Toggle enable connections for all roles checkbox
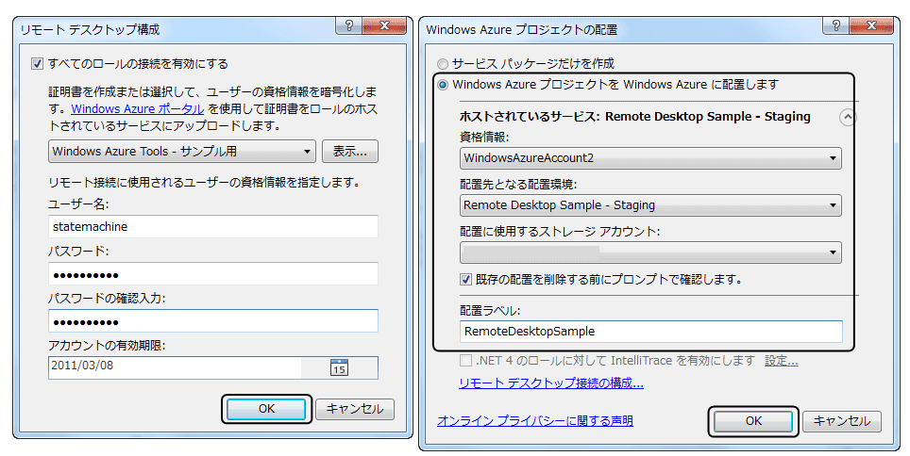 click(37, 64)
